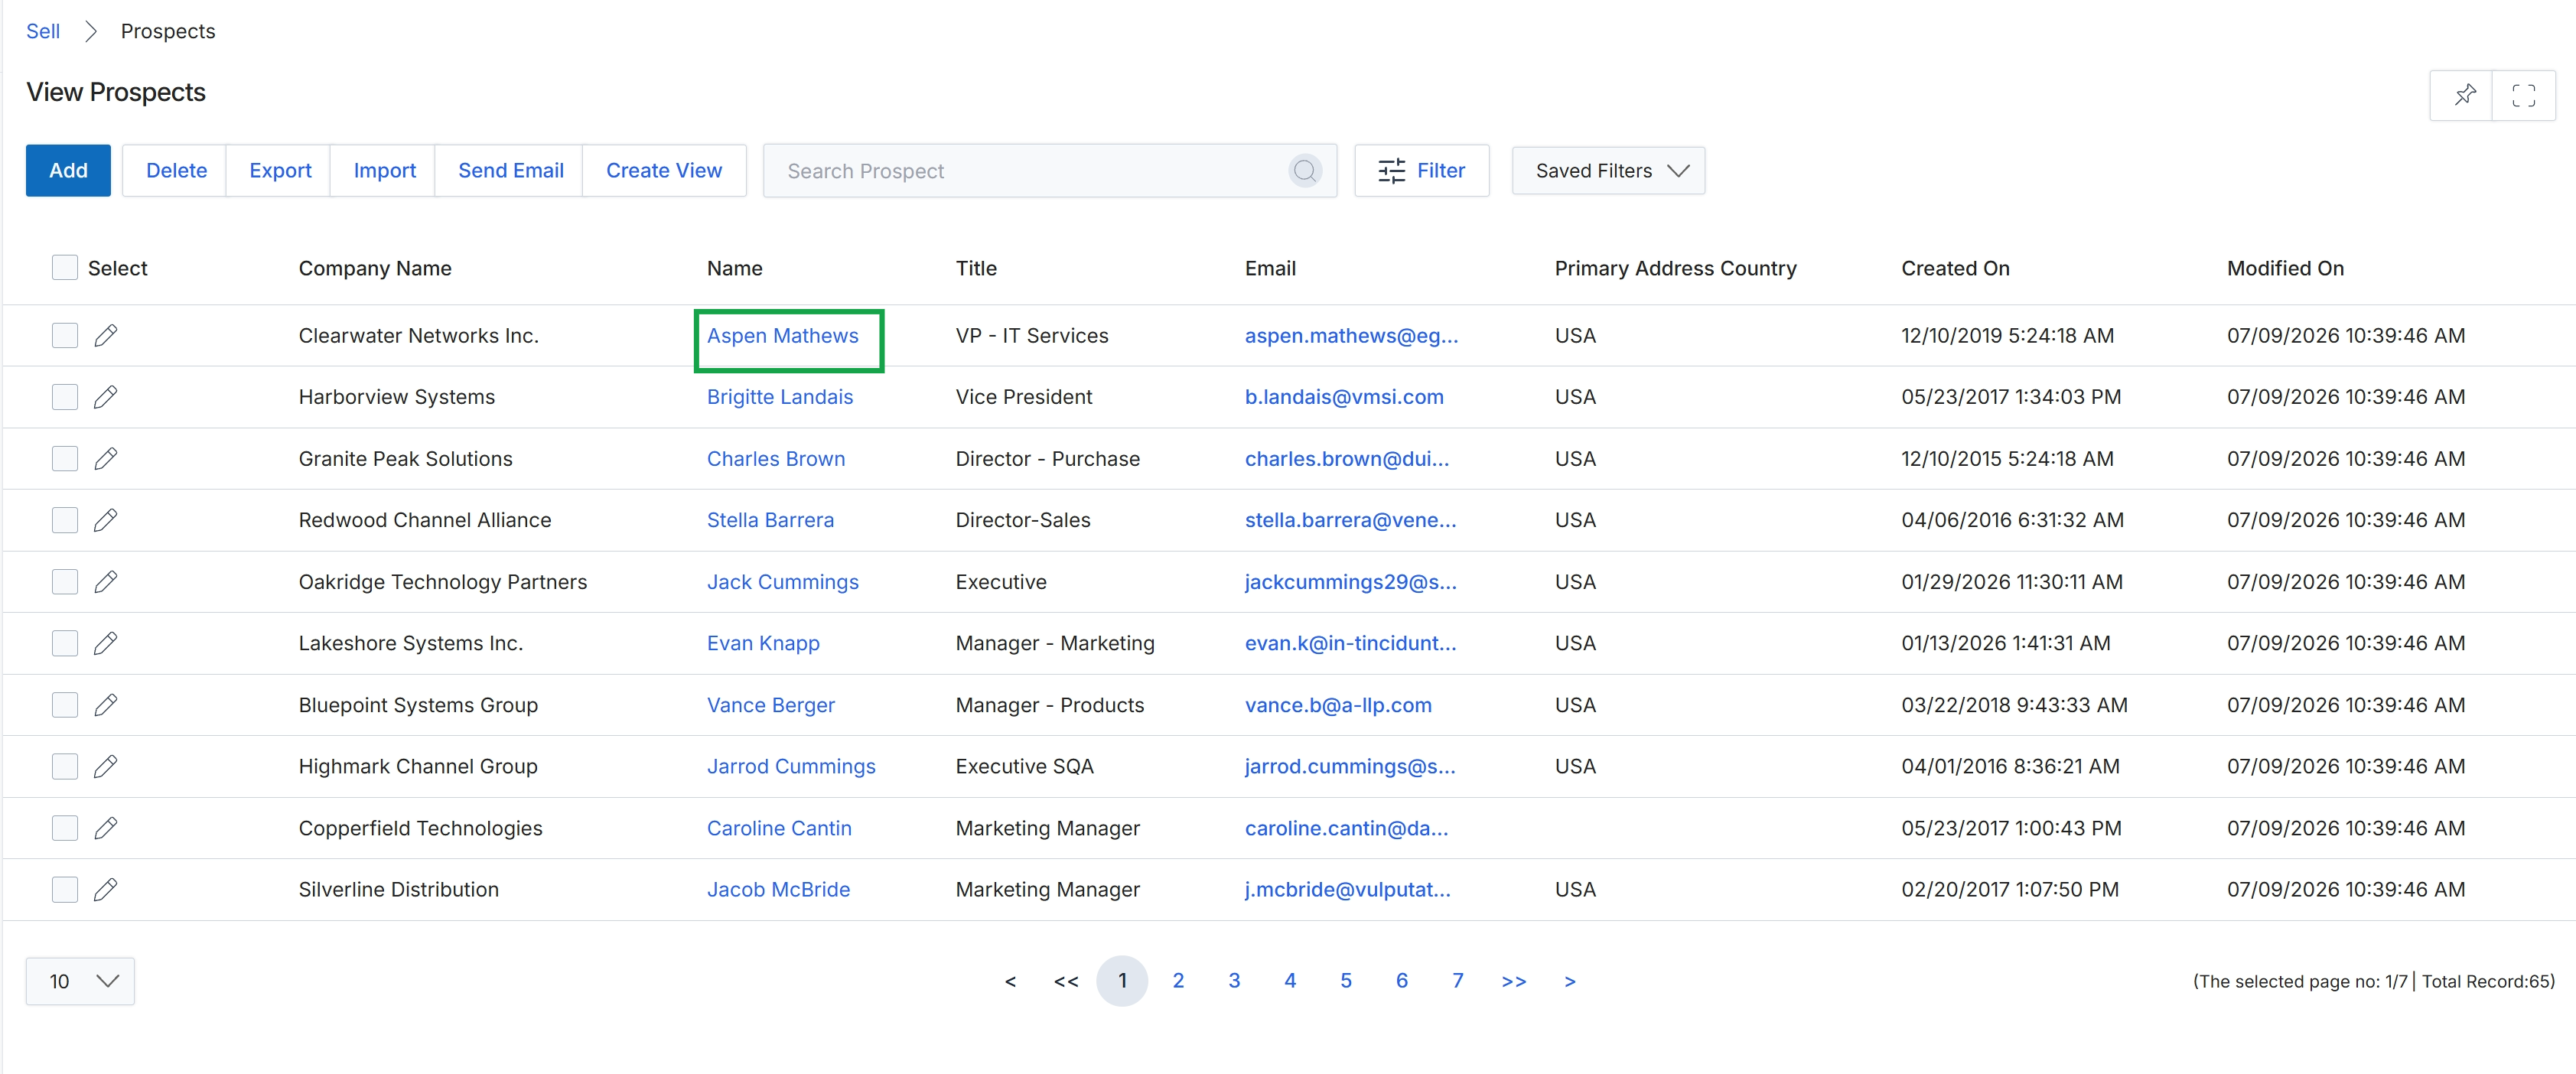
Task: Click the double >> pagination arrow
Action: [x=1514, y=981]
